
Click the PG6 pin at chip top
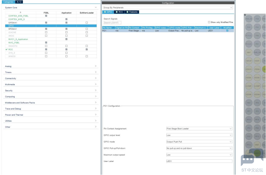[257, 19]
